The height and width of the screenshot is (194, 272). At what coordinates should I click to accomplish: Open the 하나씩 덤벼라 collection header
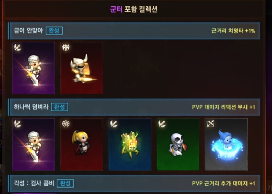[x=134, y=107]
